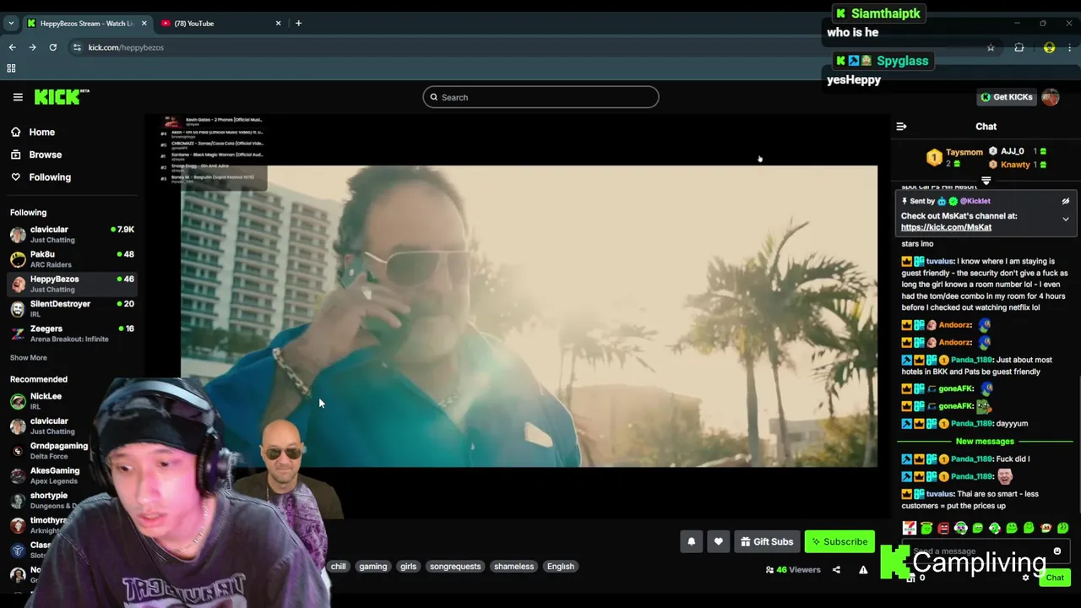Hide the pinned Kicklet message

pos(1065,201)
